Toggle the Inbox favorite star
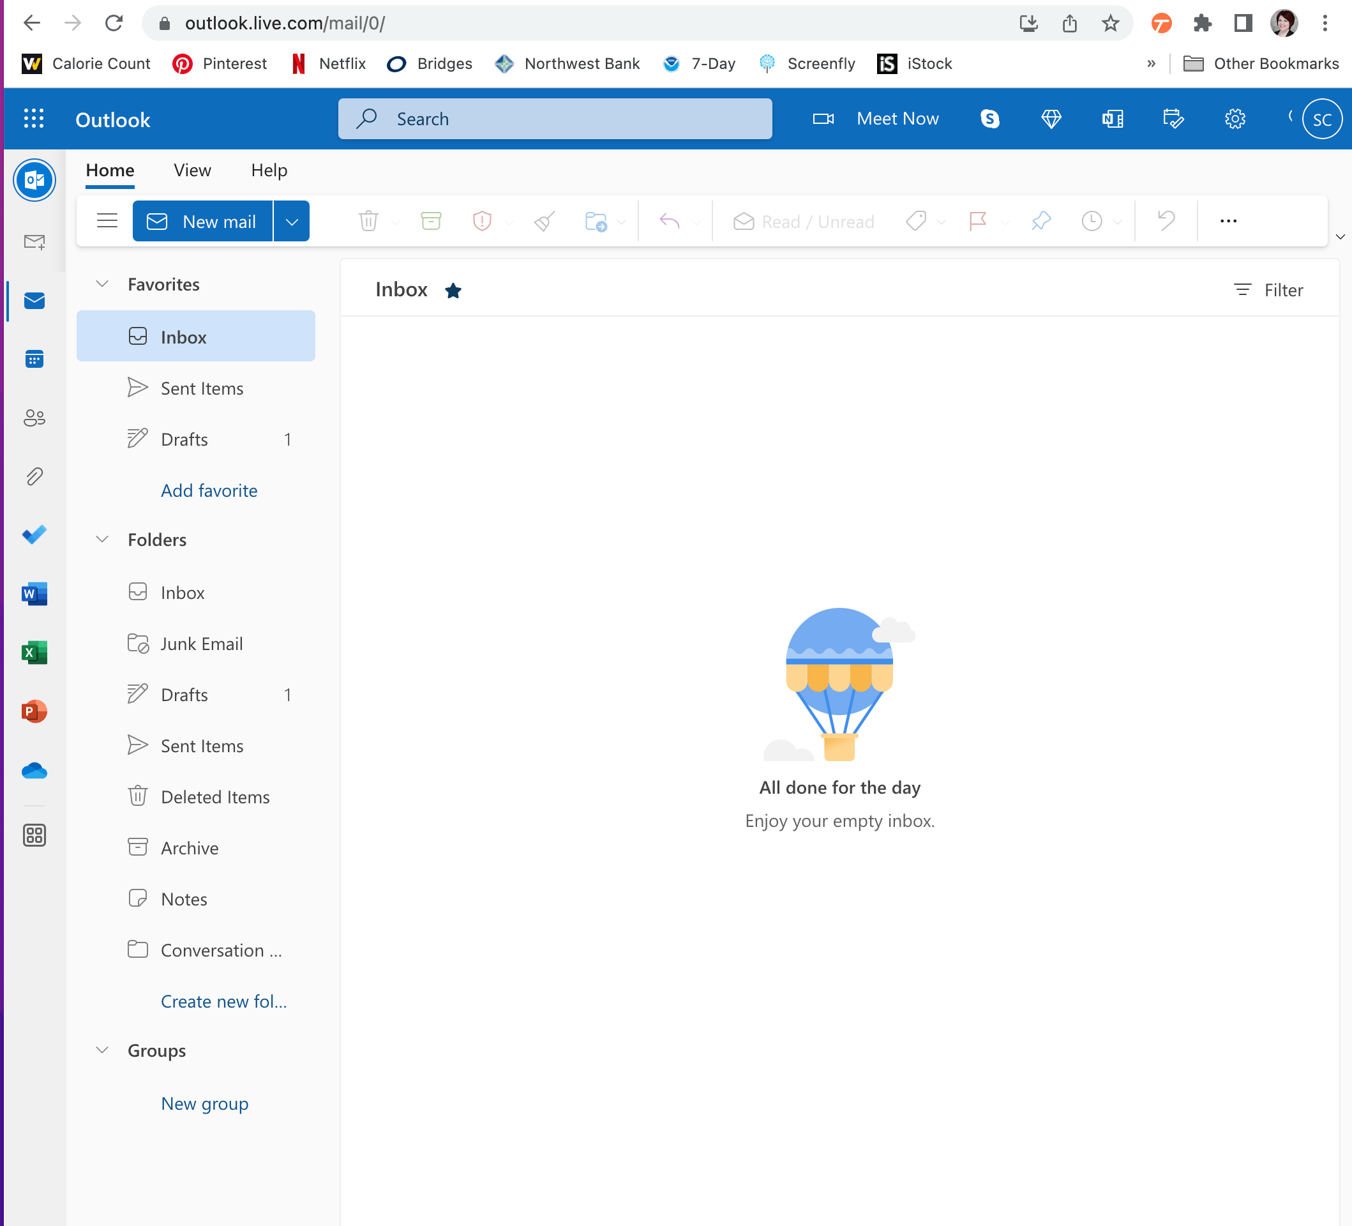This screenshot has height=1226, width=1352. [453, 291]
